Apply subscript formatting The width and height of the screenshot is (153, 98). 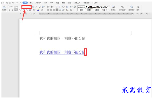coord(27,10)
